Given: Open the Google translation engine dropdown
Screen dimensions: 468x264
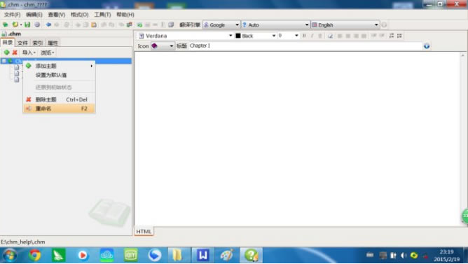Looking at the screenshot, I should [x=221, y=25].
